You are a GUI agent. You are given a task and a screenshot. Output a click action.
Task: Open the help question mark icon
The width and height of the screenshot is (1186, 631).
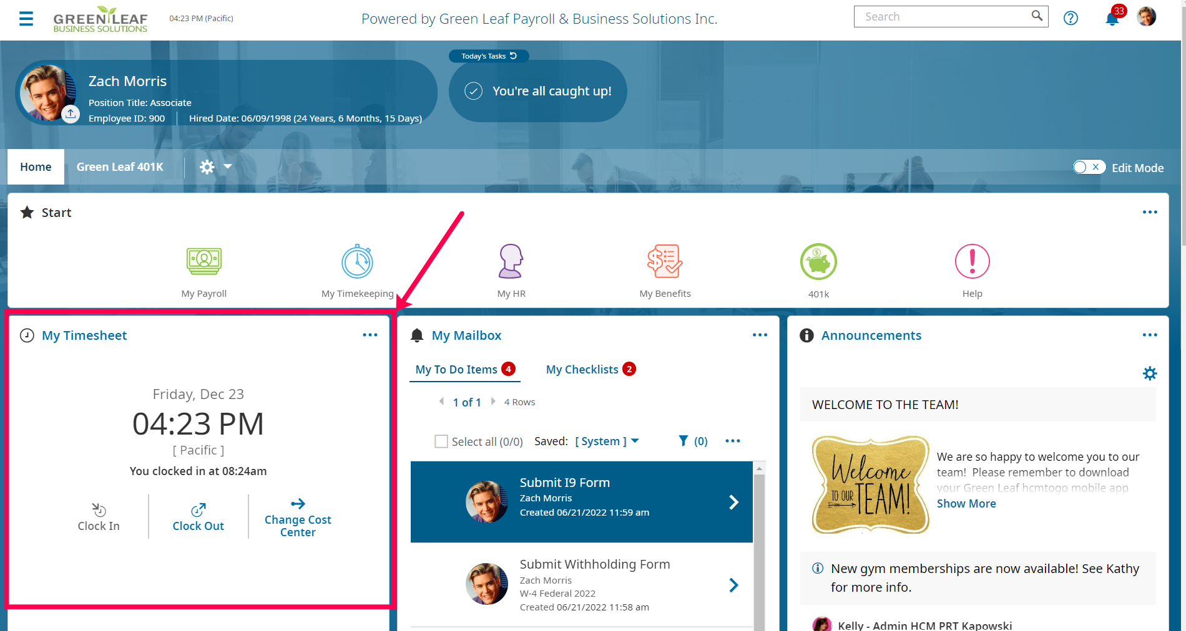1071,18
